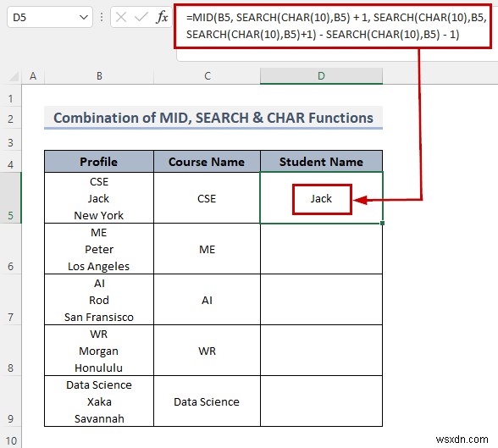Select row 8 header

(10, 351)
